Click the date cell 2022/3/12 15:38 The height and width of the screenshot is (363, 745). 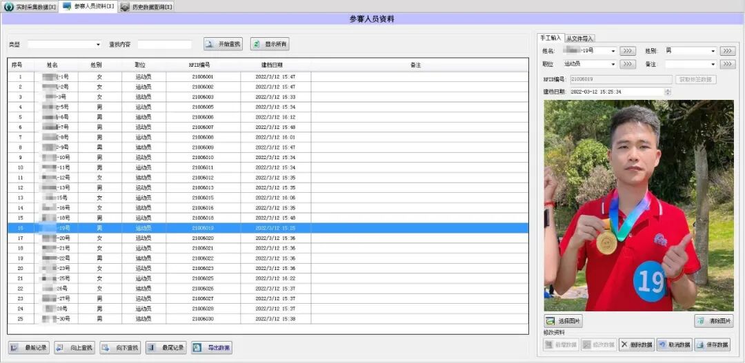[x=275, y=319]
